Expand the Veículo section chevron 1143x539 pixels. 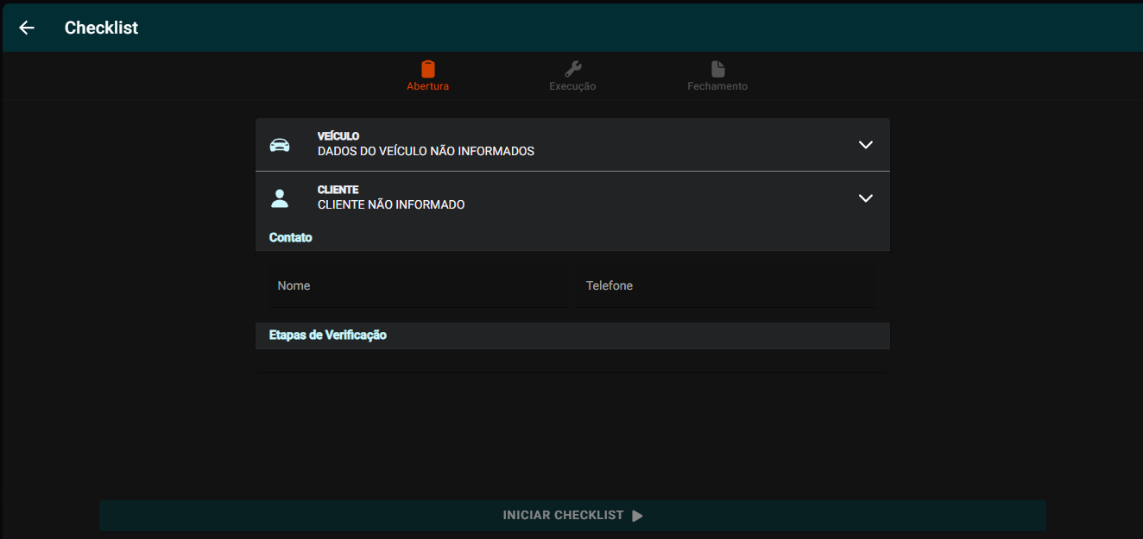pos(866,145)
